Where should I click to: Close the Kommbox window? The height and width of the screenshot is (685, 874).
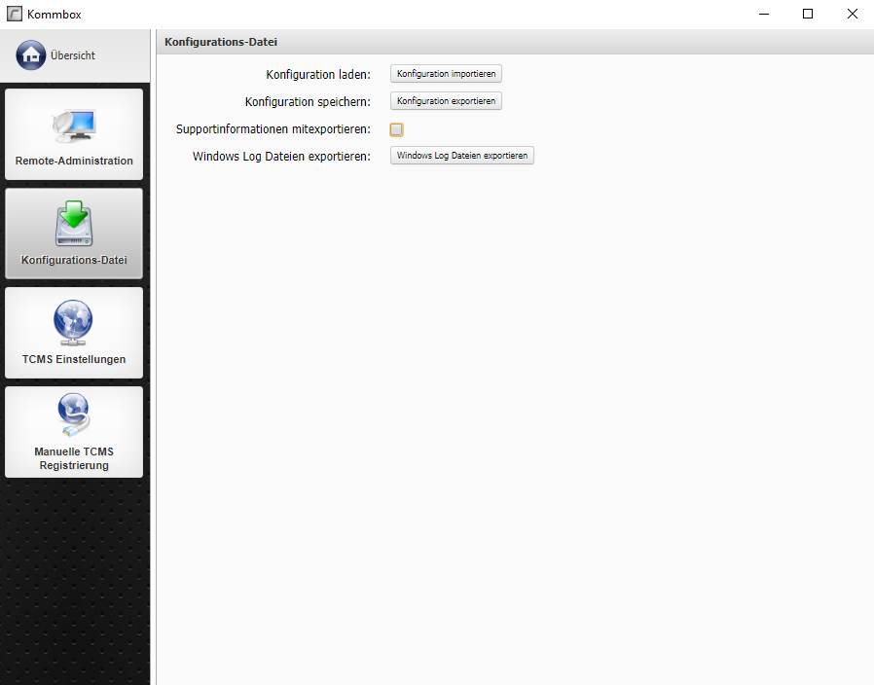[852, 14]
